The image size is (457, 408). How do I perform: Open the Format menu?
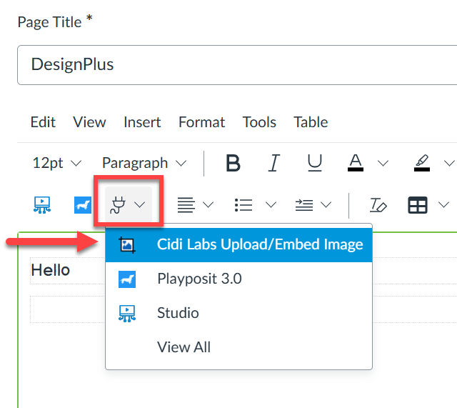[201, 122]
